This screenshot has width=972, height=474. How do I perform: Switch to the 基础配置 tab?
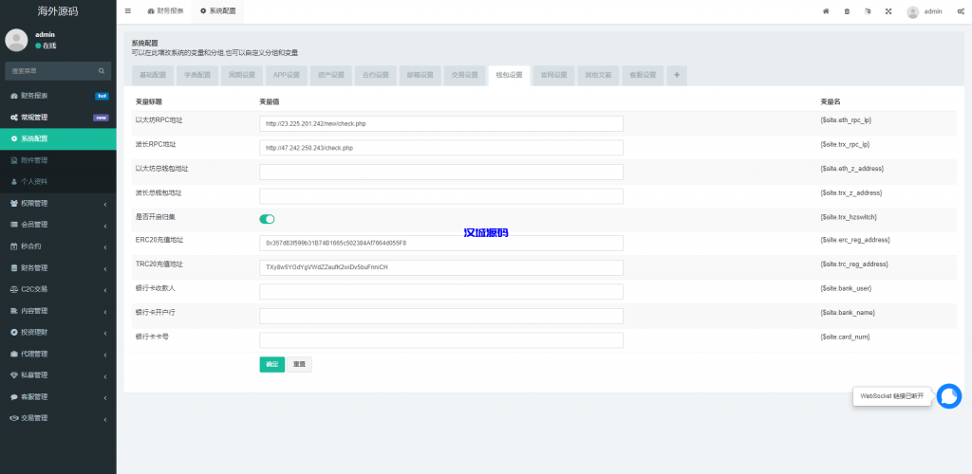[153, 75]
